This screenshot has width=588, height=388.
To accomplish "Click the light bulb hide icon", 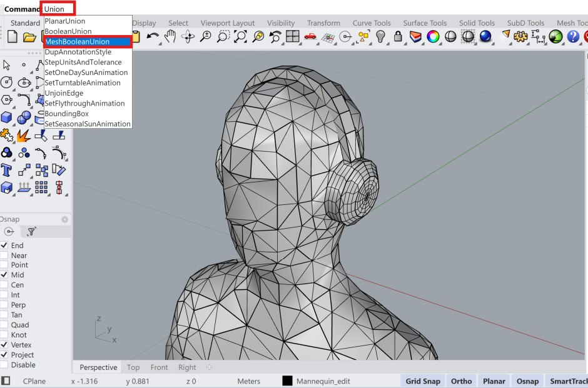I will click(380, 36).
